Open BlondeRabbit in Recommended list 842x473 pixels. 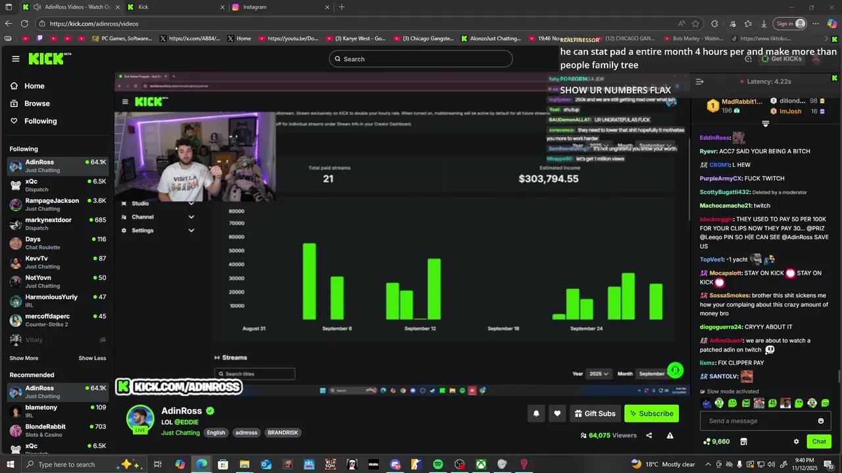[x=57, y=430]
